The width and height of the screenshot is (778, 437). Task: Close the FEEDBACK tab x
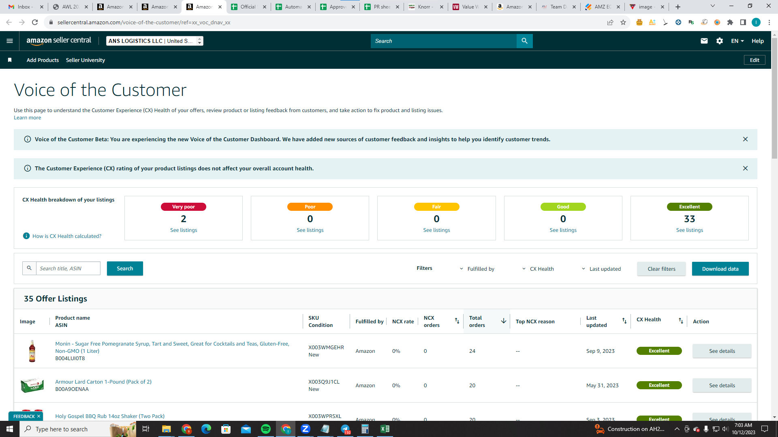38,416
